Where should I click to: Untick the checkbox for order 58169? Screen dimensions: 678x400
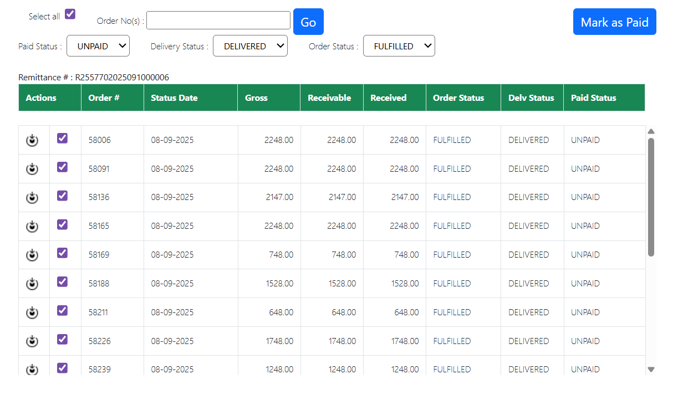pos(62,253)
